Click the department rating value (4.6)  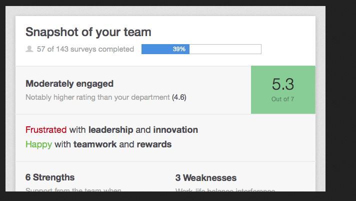(x=179, y=97)
